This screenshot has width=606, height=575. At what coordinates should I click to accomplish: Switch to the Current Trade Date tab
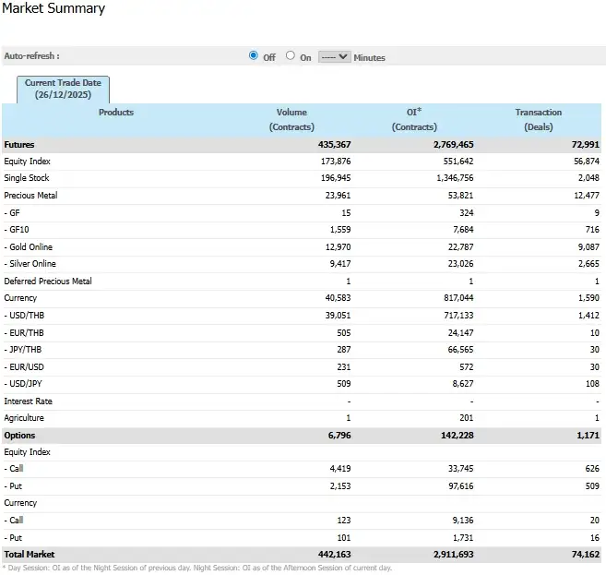pos(64,89)
